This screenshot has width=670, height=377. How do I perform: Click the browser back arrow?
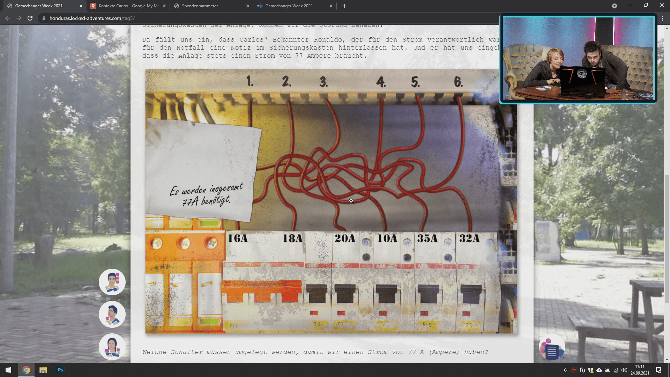click(7, 19)
